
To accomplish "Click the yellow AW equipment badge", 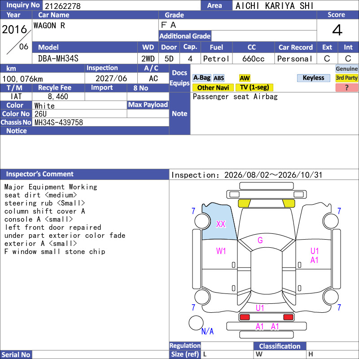I will click(x=245, y=78).
